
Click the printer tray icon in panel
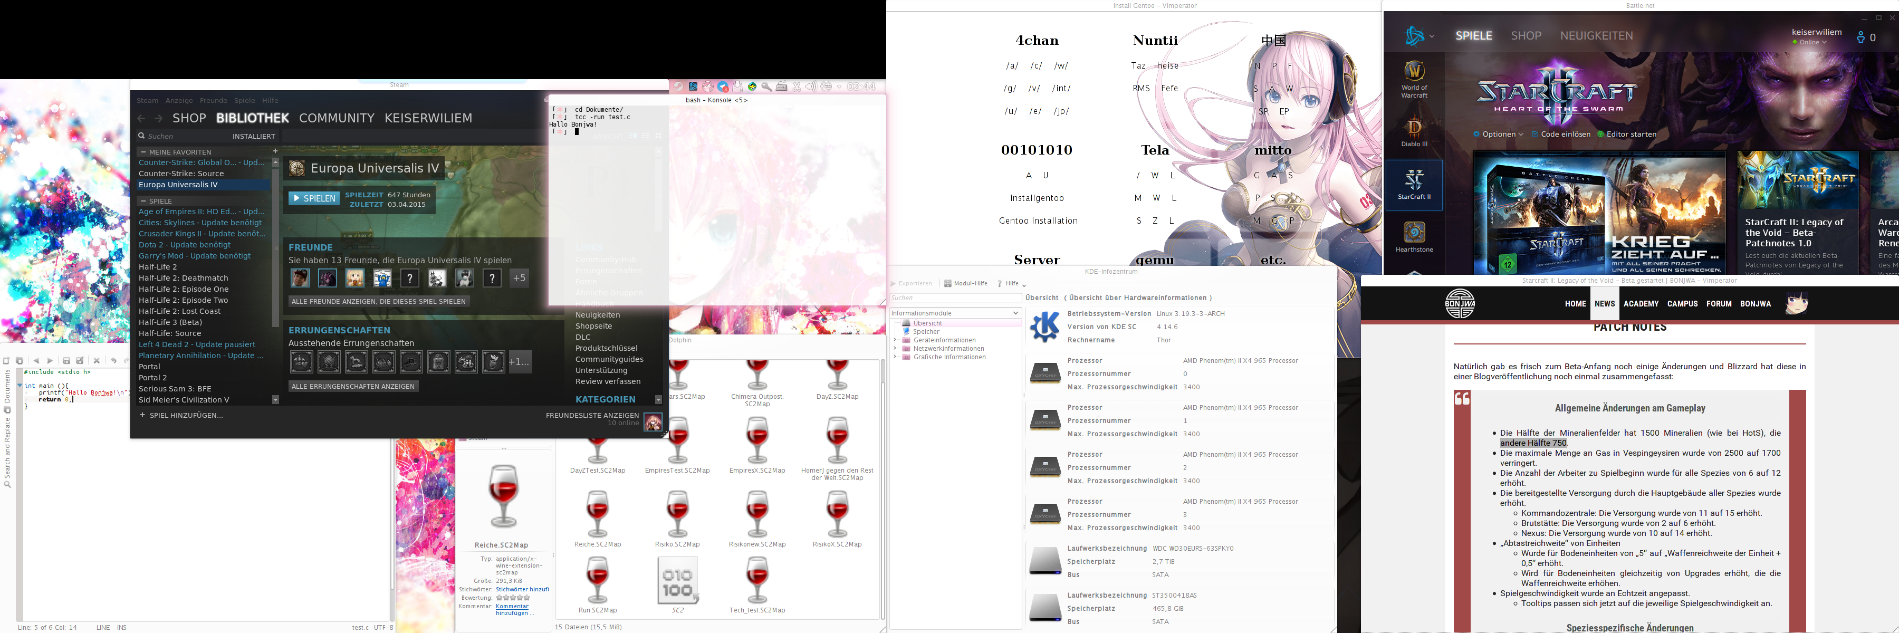pyautogui.click(x=781, y=86)
